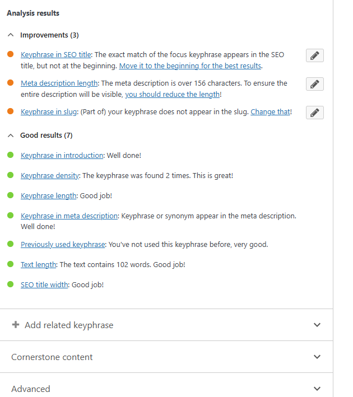Open the SEO title width link

coord(44,284)
